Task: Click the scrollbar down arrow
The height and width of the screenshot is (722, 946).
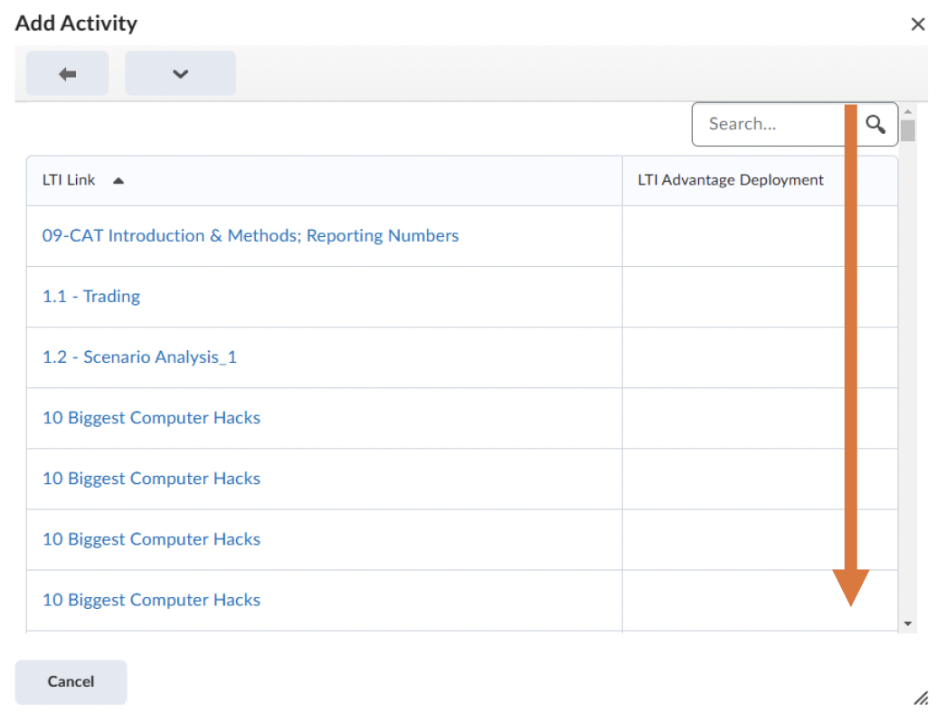Action: pos(908,623)
